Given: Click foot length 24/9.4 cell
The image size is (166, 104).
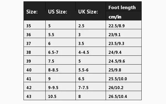Looking at the screenshot, I should click(x=124, y=51).
